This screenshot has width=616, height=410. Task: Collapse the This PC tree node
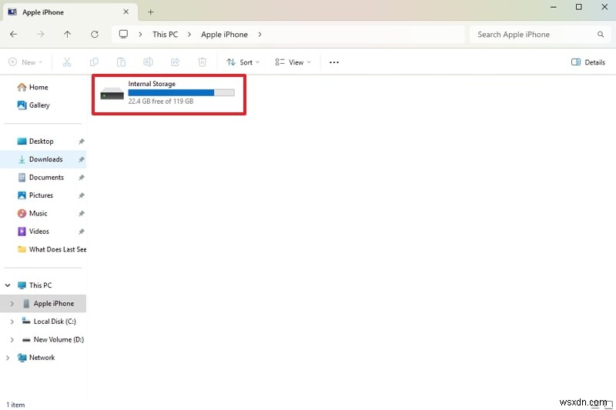(x=8, y=285)
